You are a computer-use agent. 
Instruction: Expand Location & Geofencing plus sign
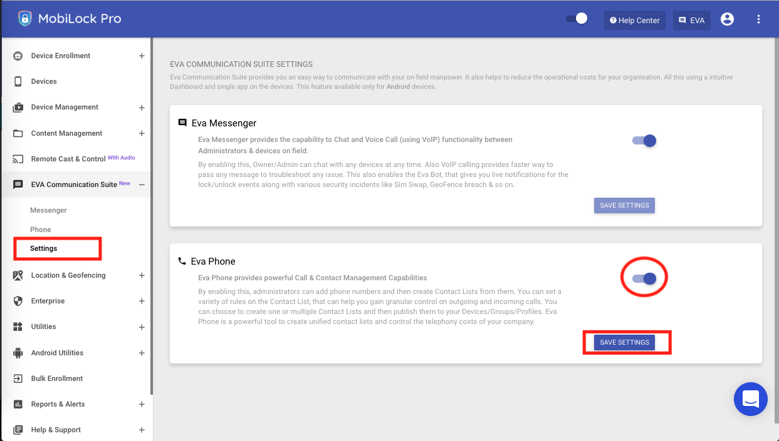pos(142,275)
